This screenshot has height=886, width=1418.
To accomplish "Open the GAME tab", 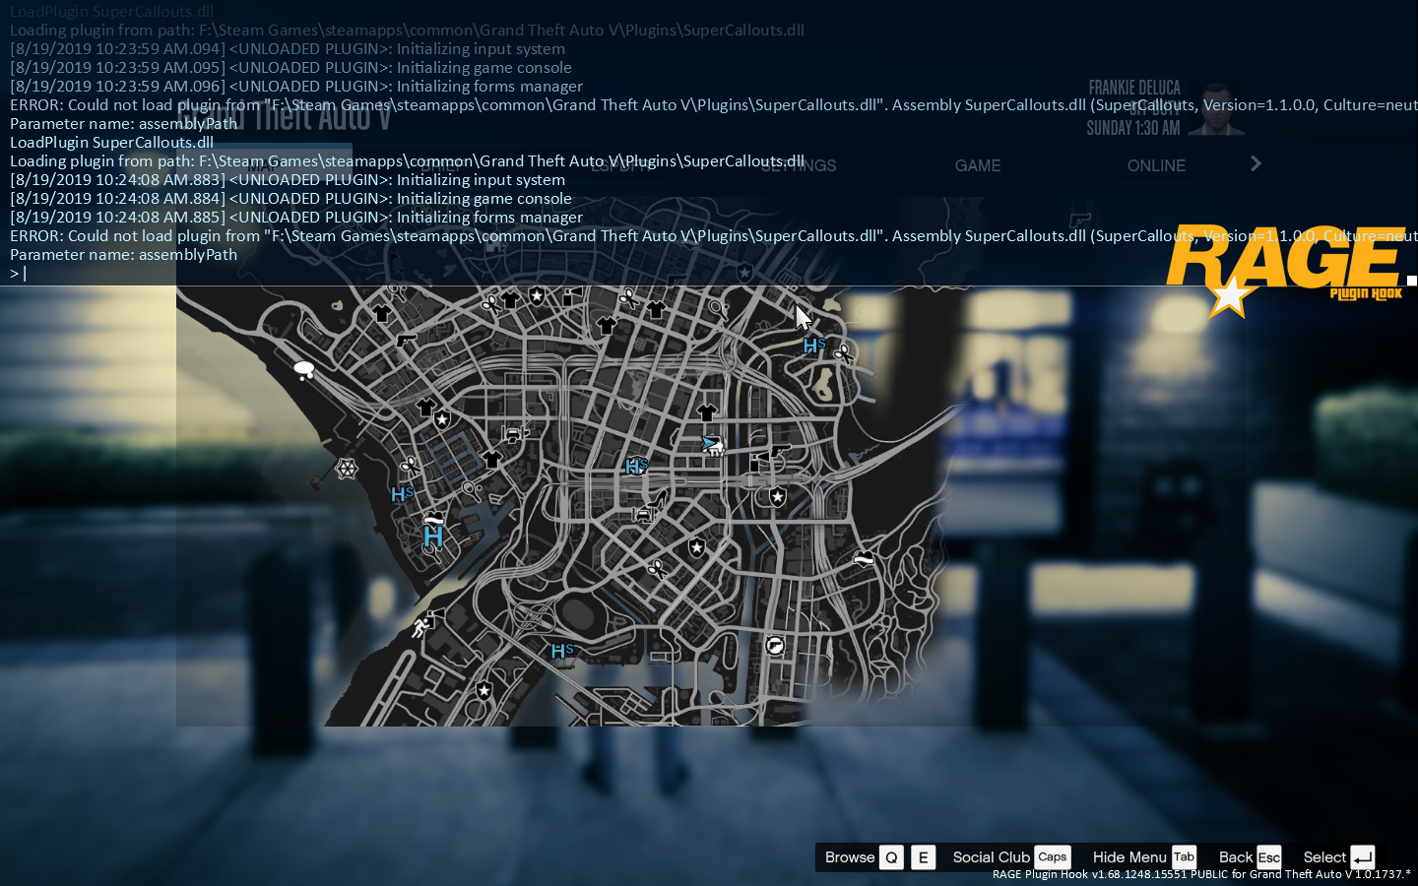I will click(978, 165).
